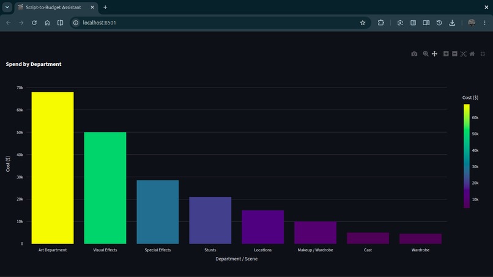Viewport: 493px width, 277px height.
Task: Click the 'Visual Effects' axis label
Action: pos(105,250)
